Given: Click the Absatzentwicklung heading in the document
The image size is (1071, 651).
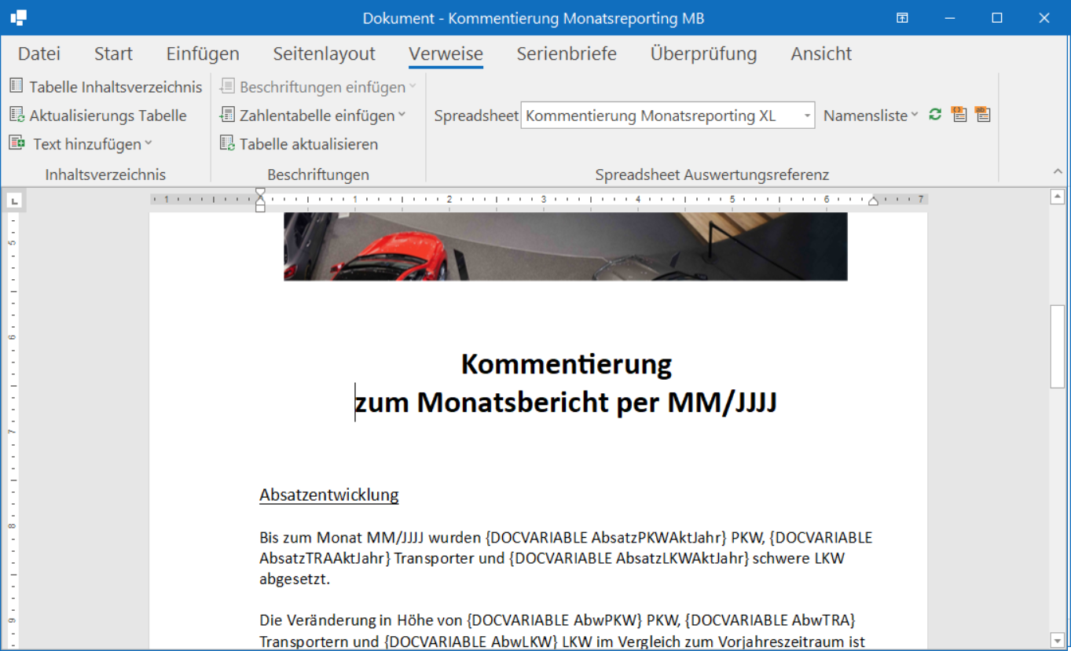Looking at the screenshot, I should coord(328,495).
